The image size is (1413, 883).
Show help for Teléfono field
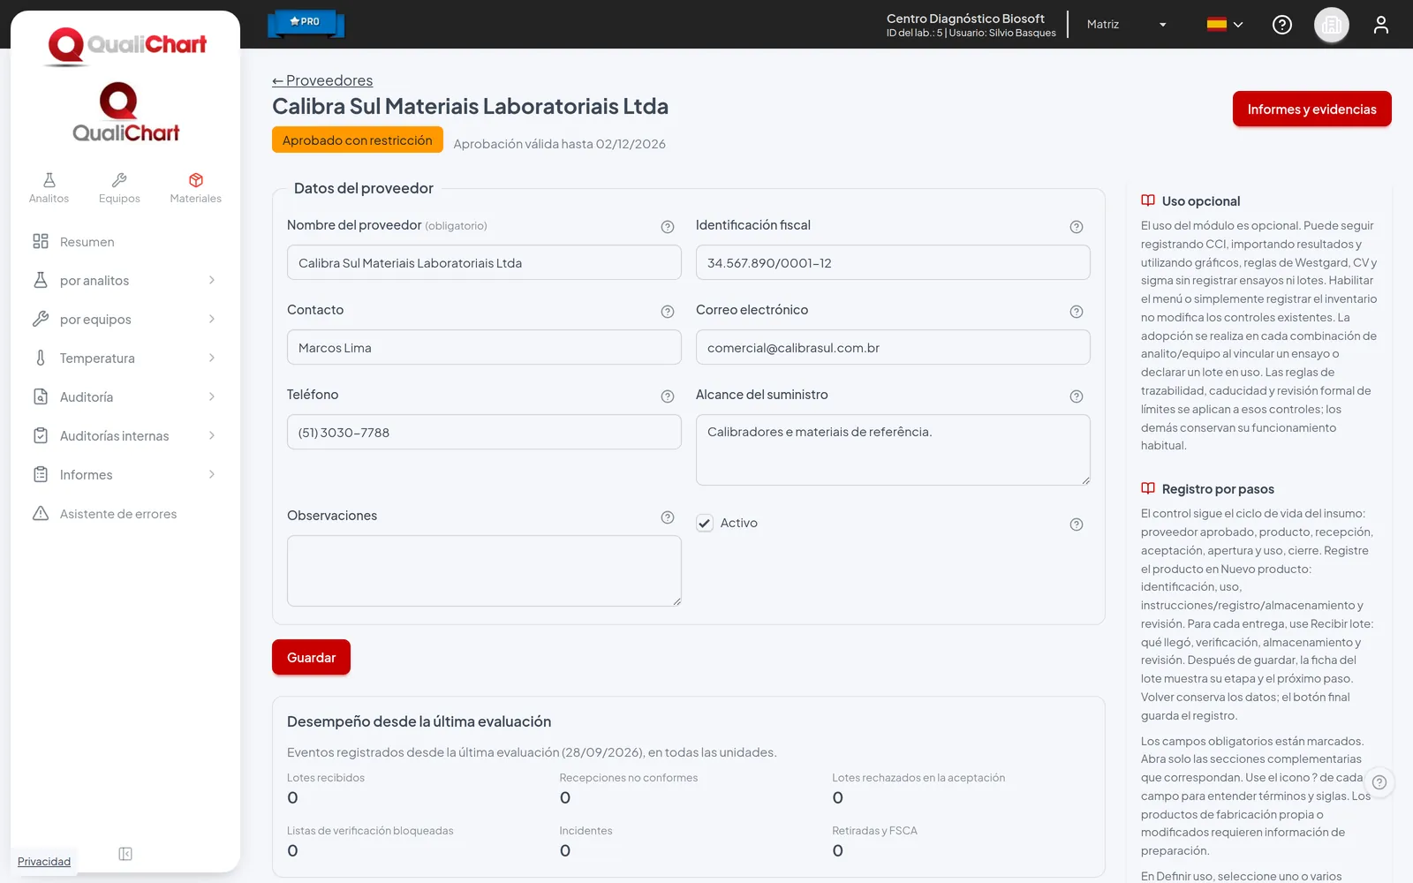pos(668,396)
